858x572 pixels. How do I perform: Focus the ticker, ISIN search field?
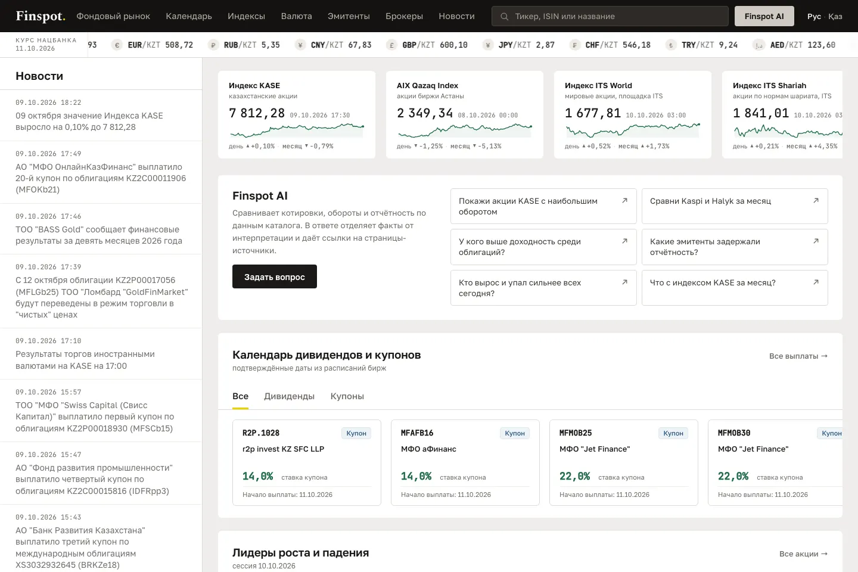pos(610,16)
